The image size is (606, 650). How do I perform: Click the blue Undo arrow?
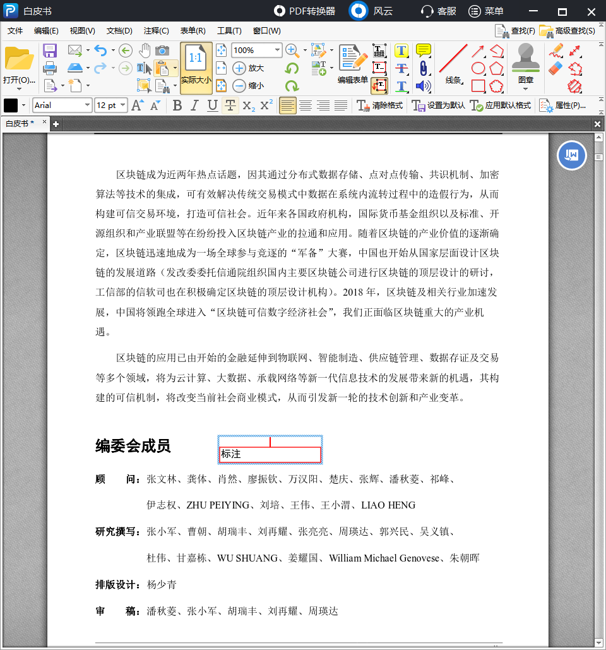pos(100,51)
